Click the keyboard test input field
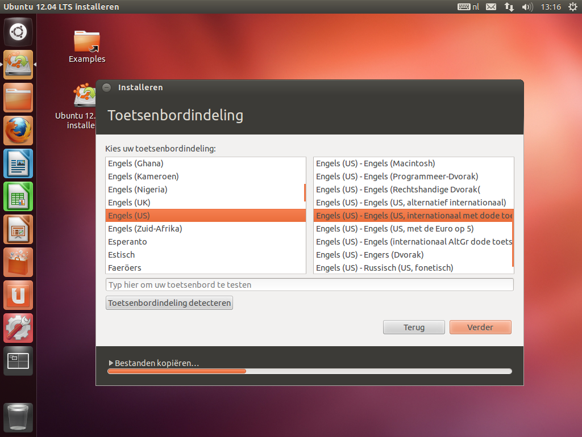The width and height of the screenshot is (582, 437). [309, 285]
